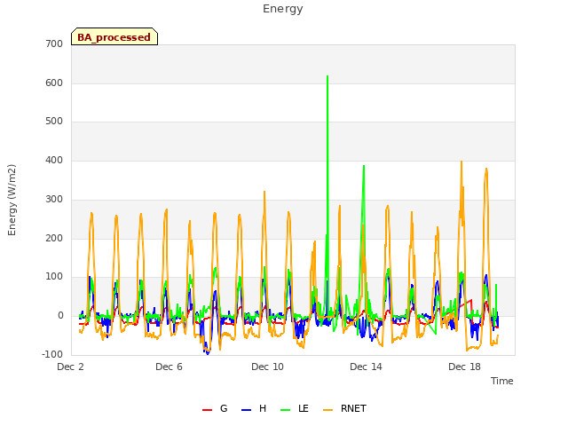This screenshot has height=426, width=568.
Task: Toggle the G series legend entry
Action: pos(215,408)
